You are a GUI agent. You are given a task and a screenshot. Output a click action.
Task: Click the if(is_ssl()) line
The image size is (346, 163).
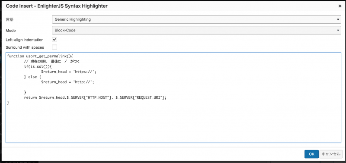point(38,66)
